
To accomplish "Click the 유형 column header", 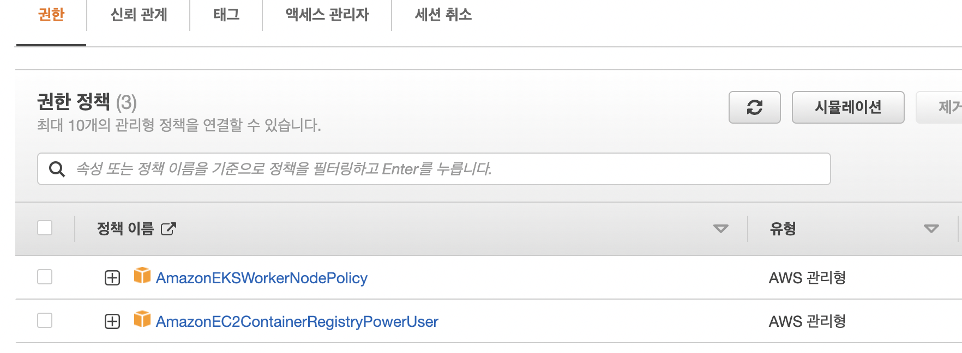I will tap(783, 229).
